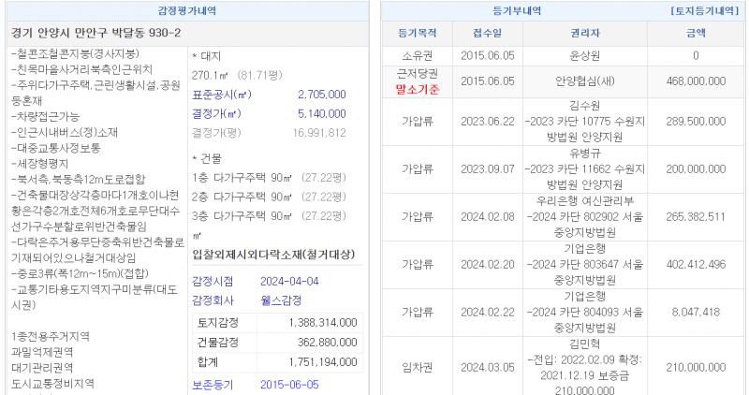Viewport: 749px width, 395px height.
Task: Click the 감정회사 value 웰스감정
Action: (285, 300)
